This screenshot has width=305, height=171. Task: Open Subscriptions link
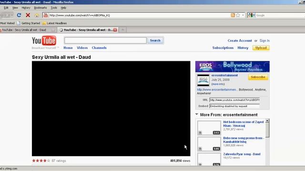click(223, 47)
